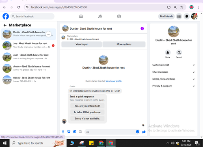203x147 pixels.
Task: Click the $1,000 Marketplace listing thumbnail
Action: click(x=63, y=37)
